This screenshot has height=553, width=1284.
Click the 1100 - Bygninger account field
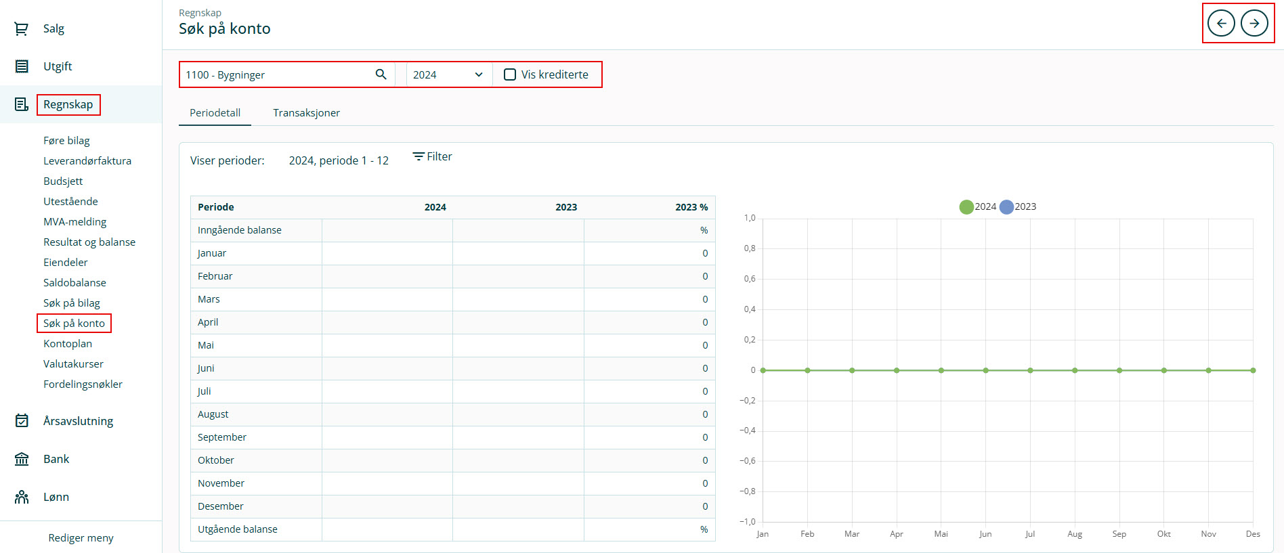278,74
